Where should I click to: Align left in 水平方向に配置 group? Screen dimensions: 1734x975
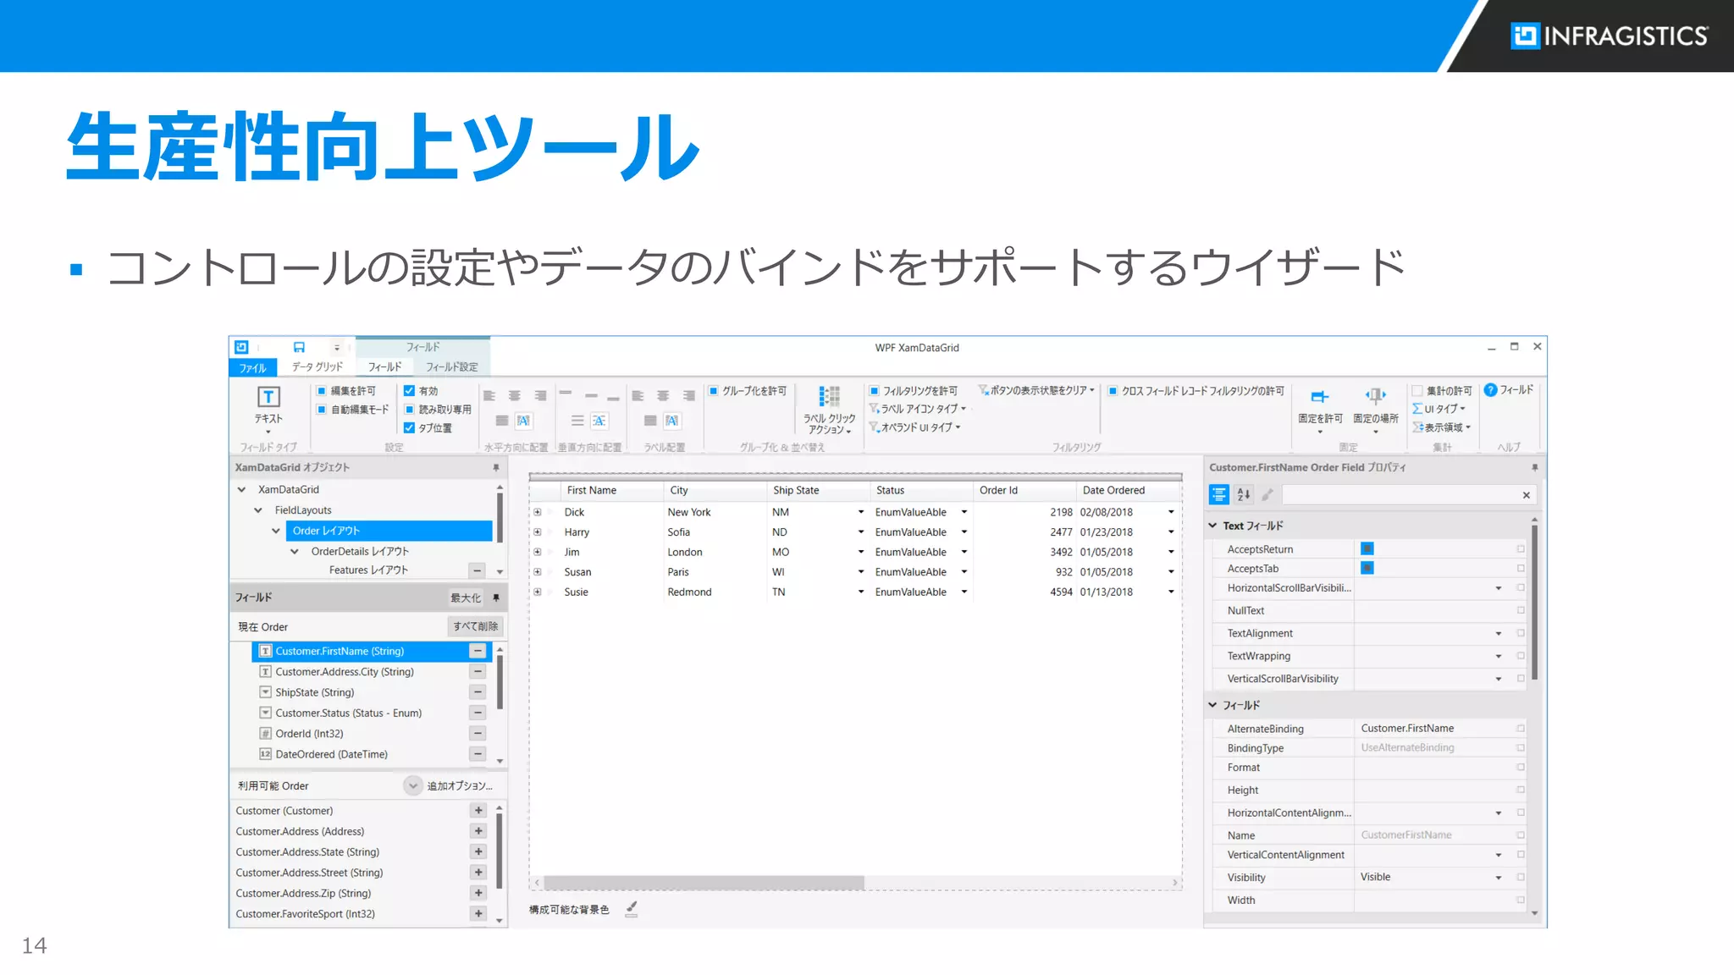click(489, 396)
